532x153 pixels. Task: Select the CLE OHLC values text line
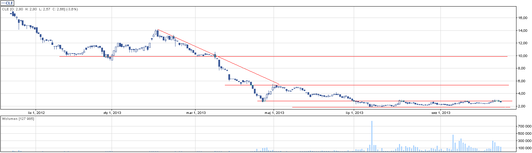pyautogui.click(x=40, y=9)
